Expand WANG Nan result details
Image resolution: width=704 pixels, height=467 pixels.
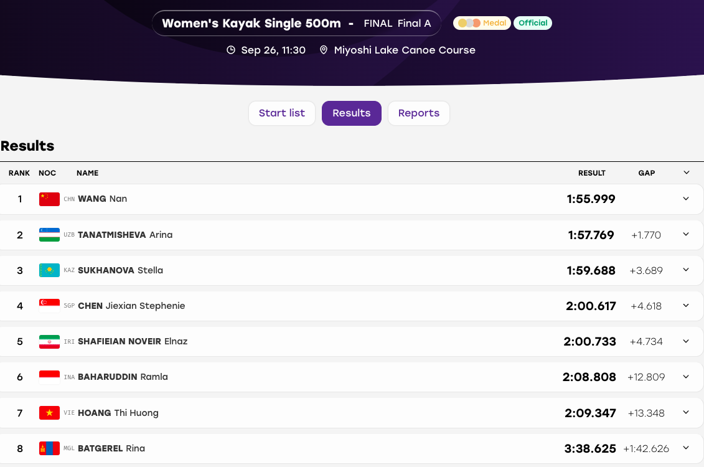click(685, 199)
